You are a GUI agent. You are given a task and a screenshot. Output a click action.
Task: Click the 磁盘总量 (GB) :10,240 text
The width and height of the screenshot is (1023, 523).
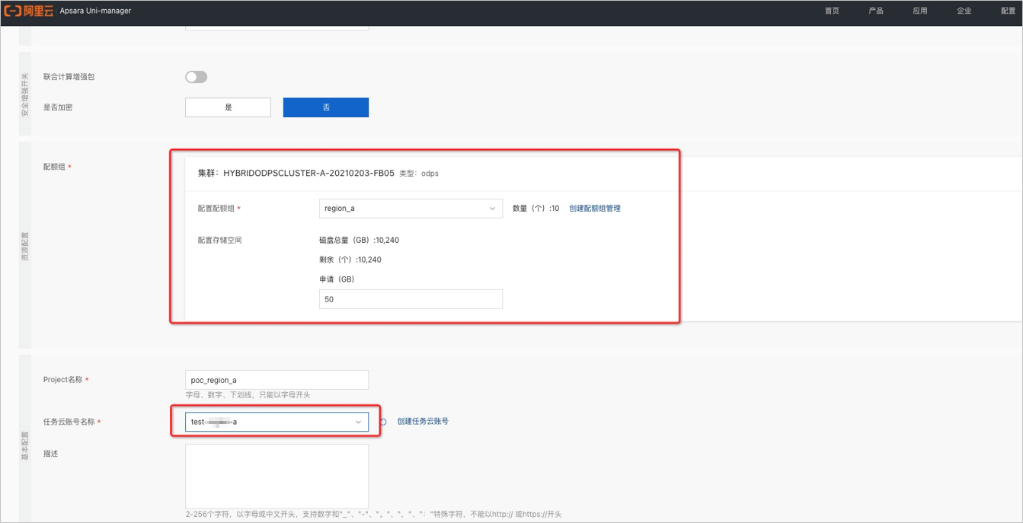point(359,240)
